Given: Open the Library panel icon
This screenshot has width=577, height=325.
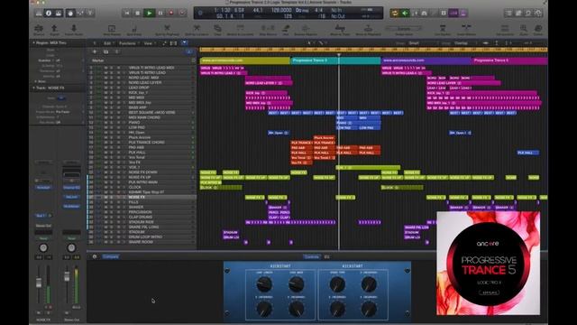Looking at the screenshot, I should click(x=39, y=14).
